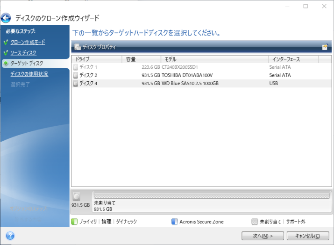Click the Acronis Secure Zone legend icon
334x245 pixels.
[x=175, y=222]
